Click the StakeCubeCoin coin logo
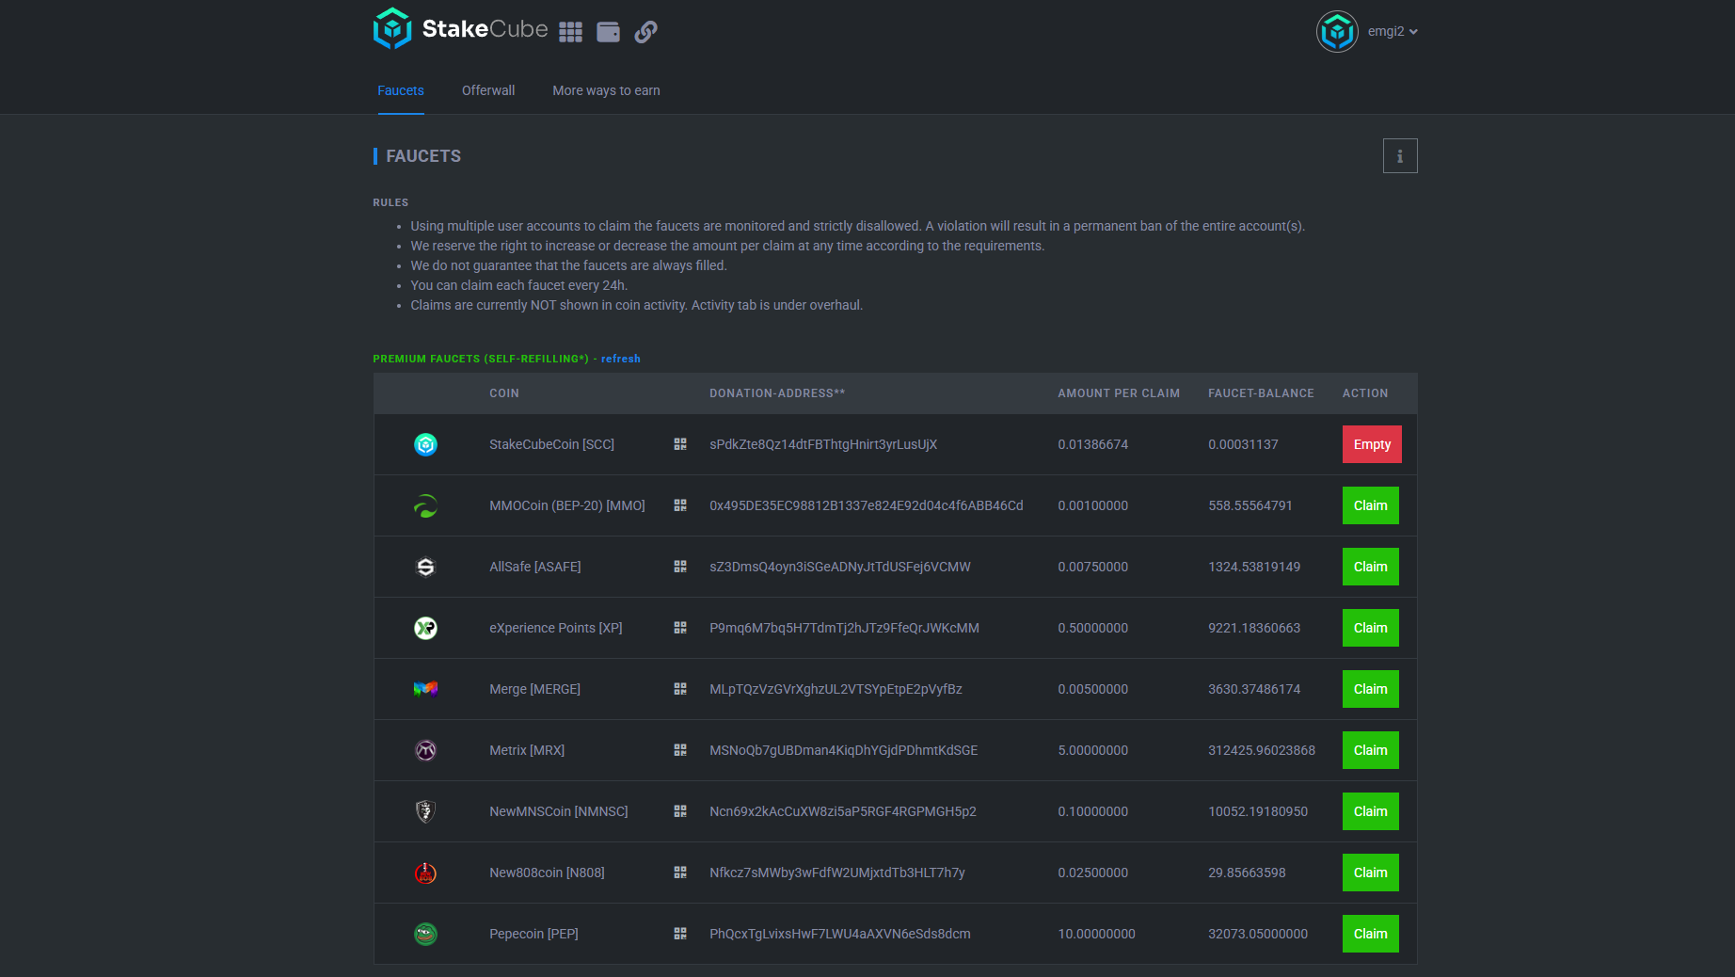 [425, 444]
